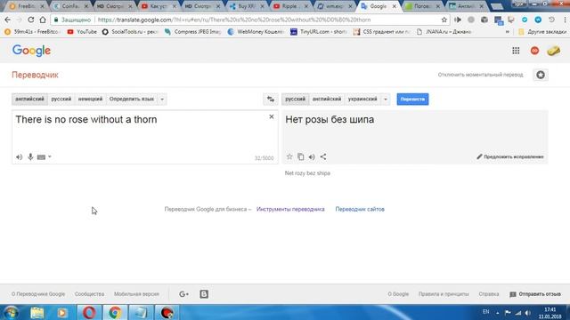This screenshot has width=570, height=320.
Task: Open Google apps grid
Action: [516, 51]
